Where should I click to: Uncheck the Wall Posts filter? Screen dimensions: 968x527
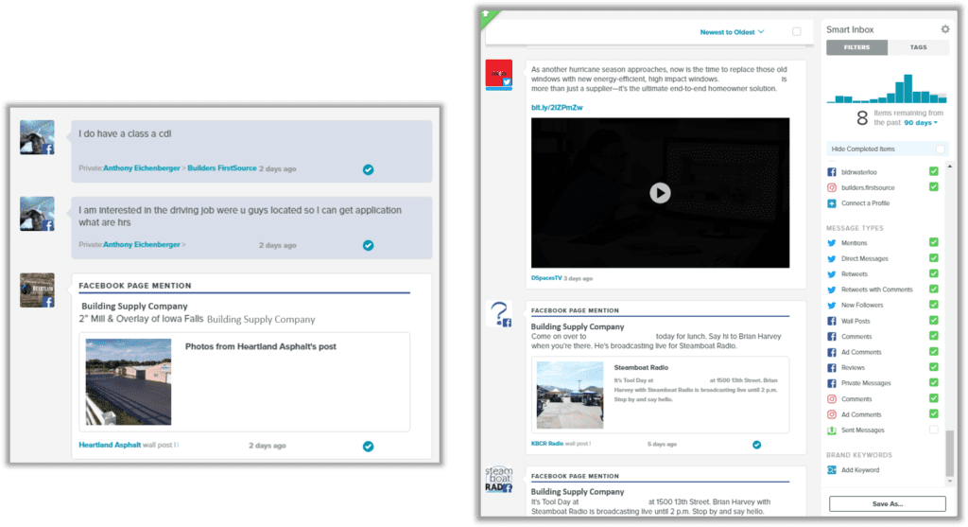coord(933,320)
